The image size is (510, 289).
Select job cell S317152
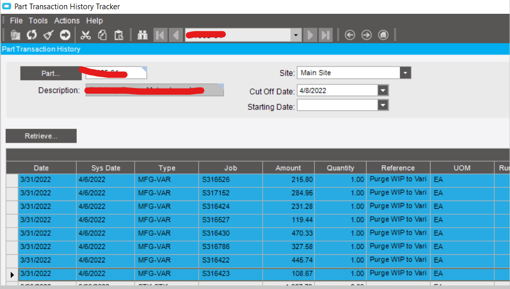(230, 193)
